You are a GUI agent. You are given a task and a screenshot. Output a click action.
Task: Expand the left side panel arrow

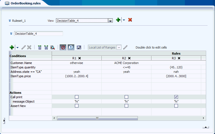click(x=4, y=120)
